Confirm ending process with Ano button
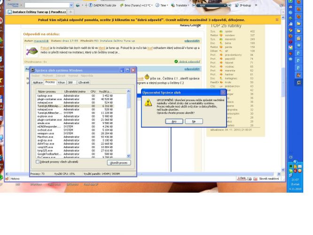The width and height of the screenshot is (313, 235). tap(174, 121)
